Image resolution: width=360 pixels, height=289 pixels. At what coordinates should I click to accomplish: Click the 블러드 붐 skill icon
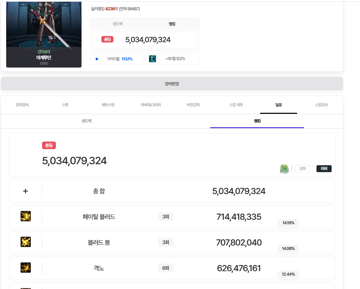26,242
